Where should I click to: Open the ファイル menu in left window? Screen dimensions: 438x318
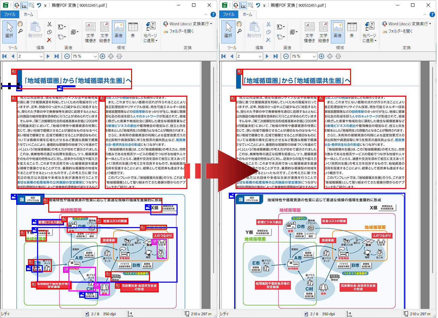click(10, 14)
